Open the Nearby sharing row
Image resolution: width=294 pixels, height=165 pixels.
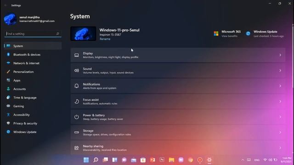[x=178, y=148]
